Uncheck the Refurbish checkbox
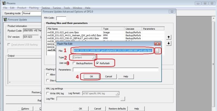Viewport: 217px width, 111px height. point(98,63)
